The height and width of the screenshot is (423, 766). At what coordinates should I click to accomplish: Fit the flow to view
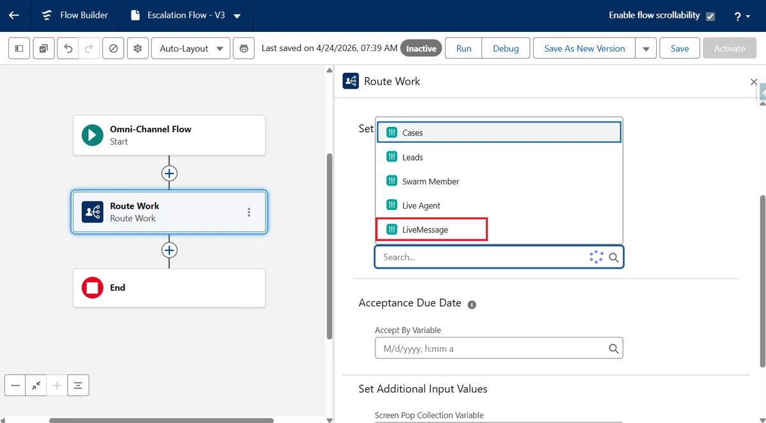tap(36, 385)
